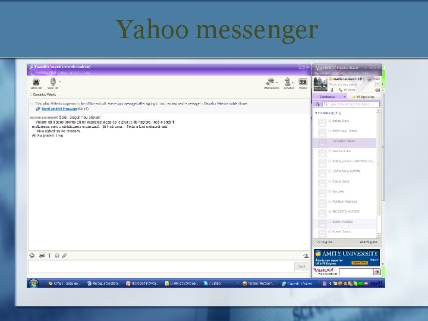
Task: Click the language indicator in the tray
Action: 325,284
